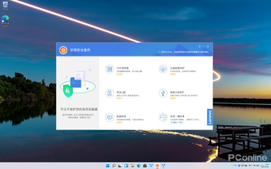This screenshot has width=271, height=169.
Task: Click orange status under 文件保险箱
Action: click(119, 74)
